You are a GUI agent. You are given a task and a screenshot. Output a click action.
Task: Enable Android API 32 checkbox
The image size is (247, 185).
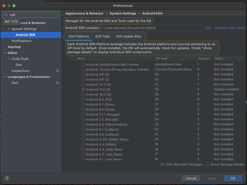(83, 79)
